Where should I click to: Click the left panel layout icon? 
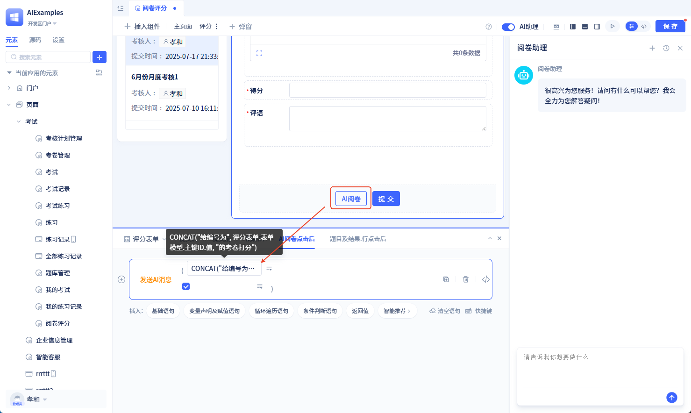572,27
